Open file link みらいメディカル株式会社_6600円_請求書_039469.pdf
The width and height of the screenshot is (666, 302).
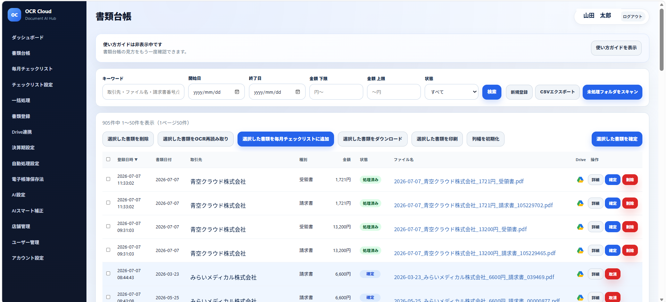[474, 277]
